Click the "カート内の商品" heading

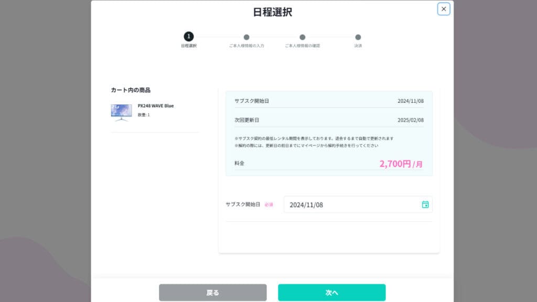[131, 90]
